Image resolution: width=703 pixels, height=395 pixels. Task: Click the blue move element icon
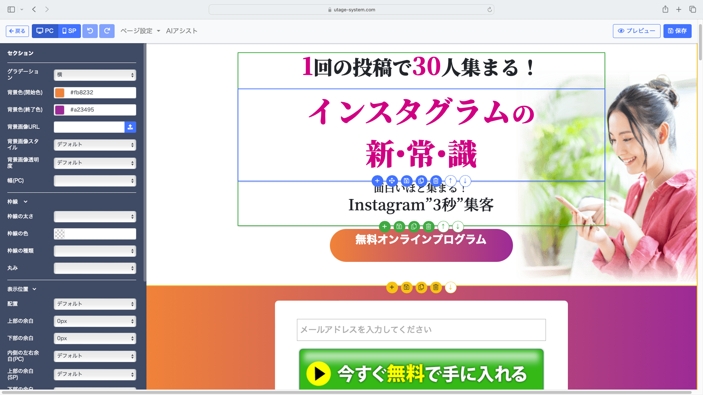pos(392,181)
